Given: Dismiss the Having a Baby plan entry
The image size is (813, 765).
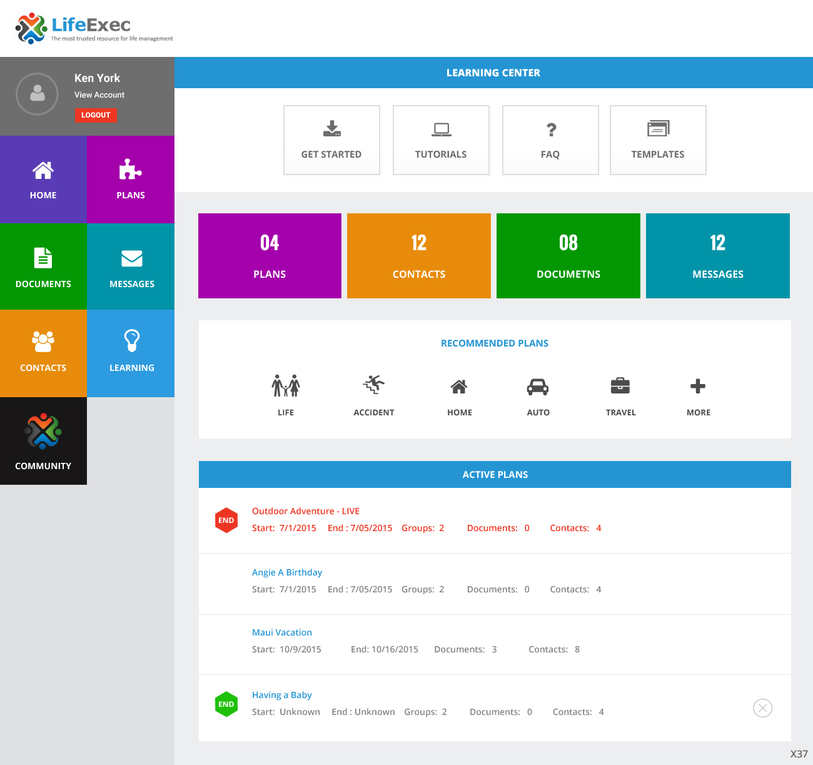Looking at the screenshot, I should tap(762, 708).
